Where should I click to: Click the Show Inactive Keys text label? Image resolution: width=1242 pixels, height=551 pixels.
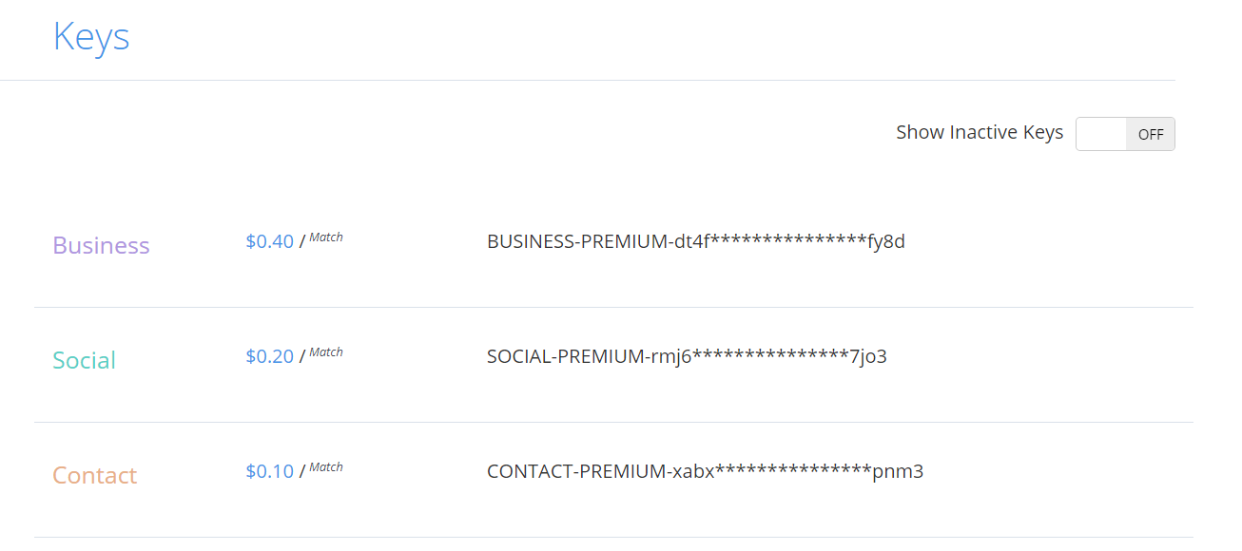[980, 132]
